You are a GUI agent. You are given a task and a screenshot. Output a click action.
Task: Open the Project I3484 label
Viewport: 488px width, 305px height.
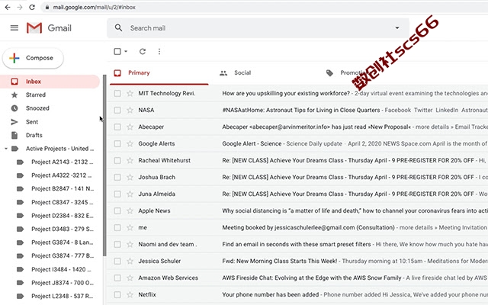[x=61, y=269]
